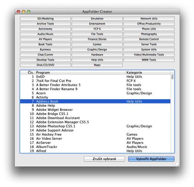Choose the Astronomy category button
This screenshot has height=187, width=194.
click(45, 29)
